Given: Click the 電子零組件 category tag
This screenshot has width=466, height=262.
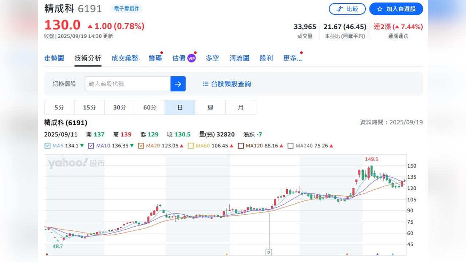Looking at the screenshot, I should pos(127,9).
